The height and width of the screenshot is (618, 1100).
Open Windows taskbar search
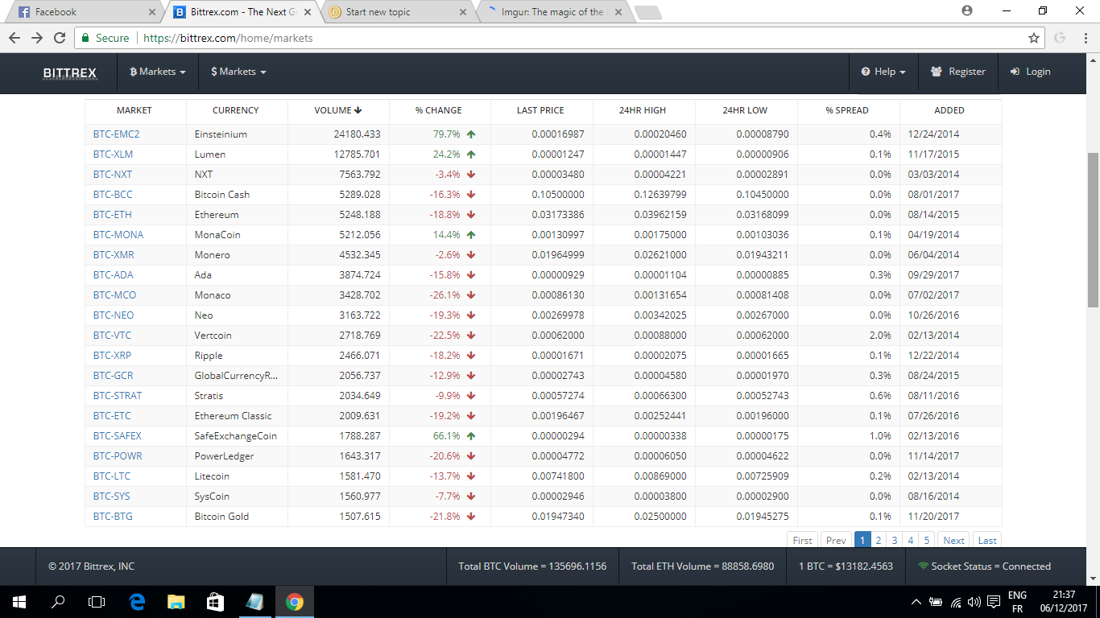(x=58, y=602)
